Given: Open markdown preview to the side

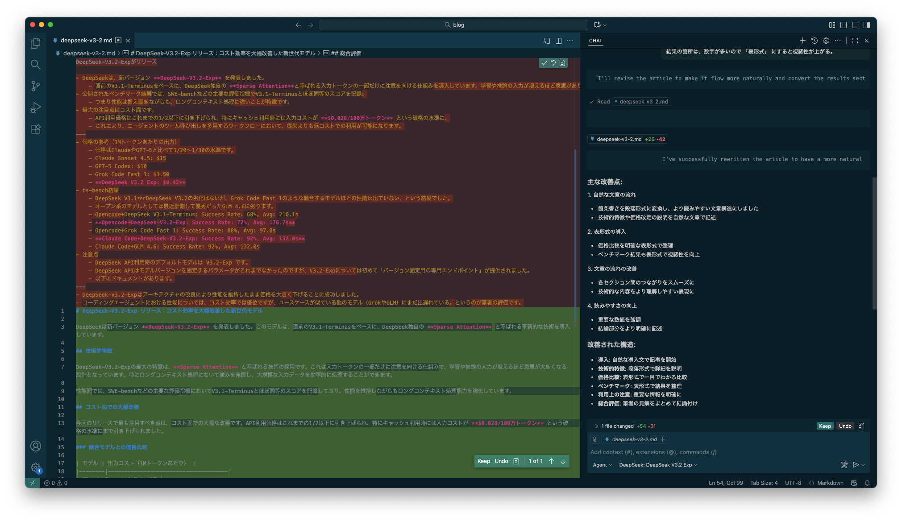Looking at the screenshot, I should 547,41.
